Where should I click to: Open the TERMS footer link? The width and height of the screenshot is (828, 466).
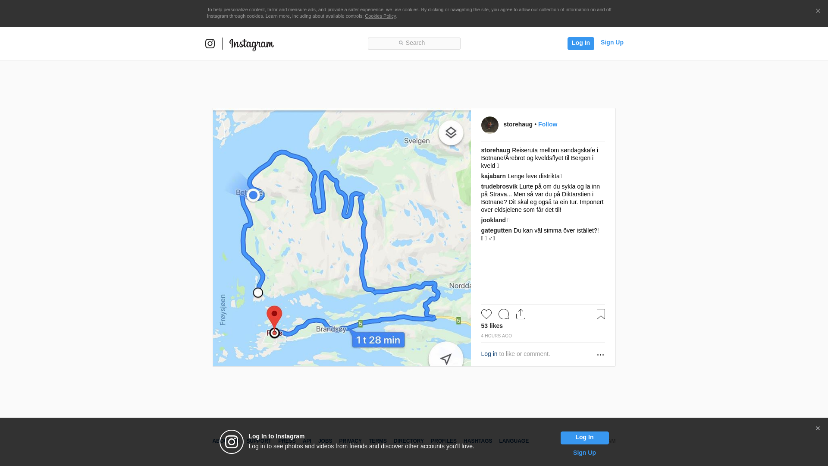point(378,441)
